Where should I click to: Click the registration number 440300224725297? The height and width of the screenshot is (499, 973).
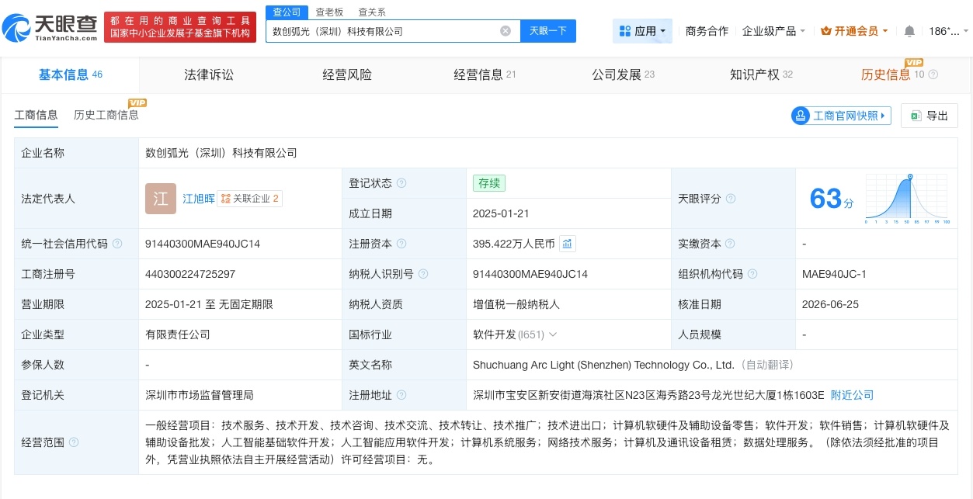[190, 274]
